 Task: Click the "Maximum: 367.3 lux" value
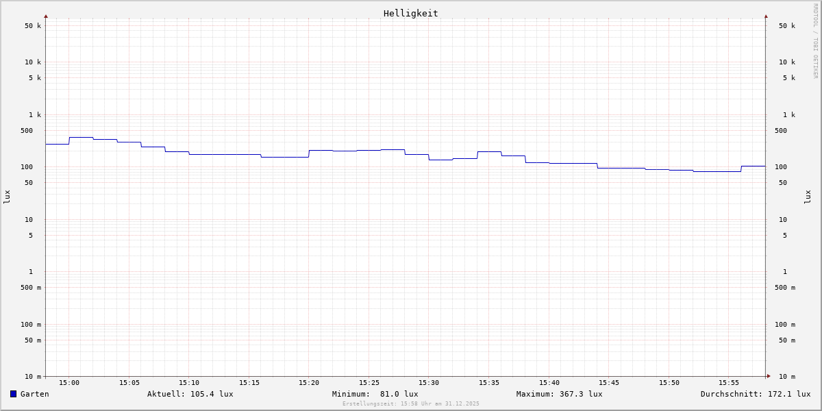pyautogui.click(x=560, y=394)
